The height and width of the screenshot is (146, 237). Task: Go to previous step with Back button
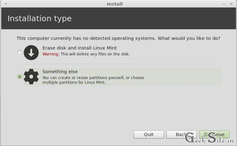pyautogui.click(x=181, y=134)
